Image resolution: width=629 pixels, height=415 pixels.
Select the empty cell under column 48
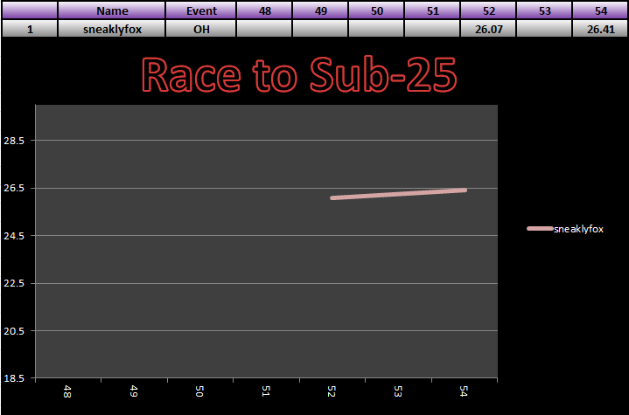coord(264,29)
